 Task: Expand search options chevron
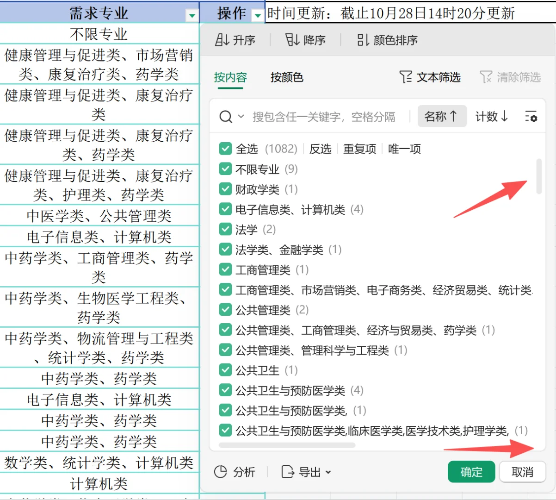click(241, 116)
